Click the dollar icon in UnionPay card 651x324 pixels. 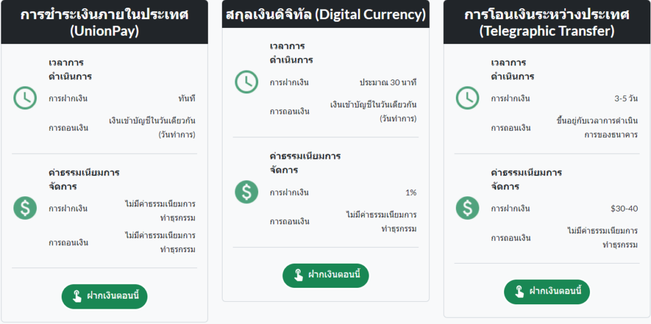coord(25,208)
